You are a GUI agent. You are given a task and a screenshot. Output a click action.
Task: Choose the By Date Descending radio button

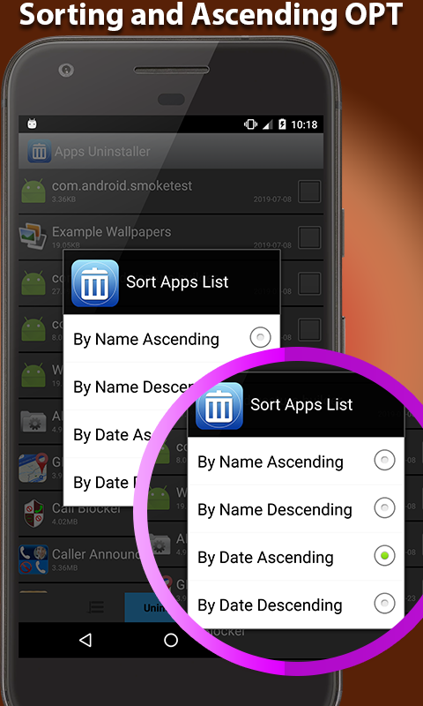[x=385, y=604]
